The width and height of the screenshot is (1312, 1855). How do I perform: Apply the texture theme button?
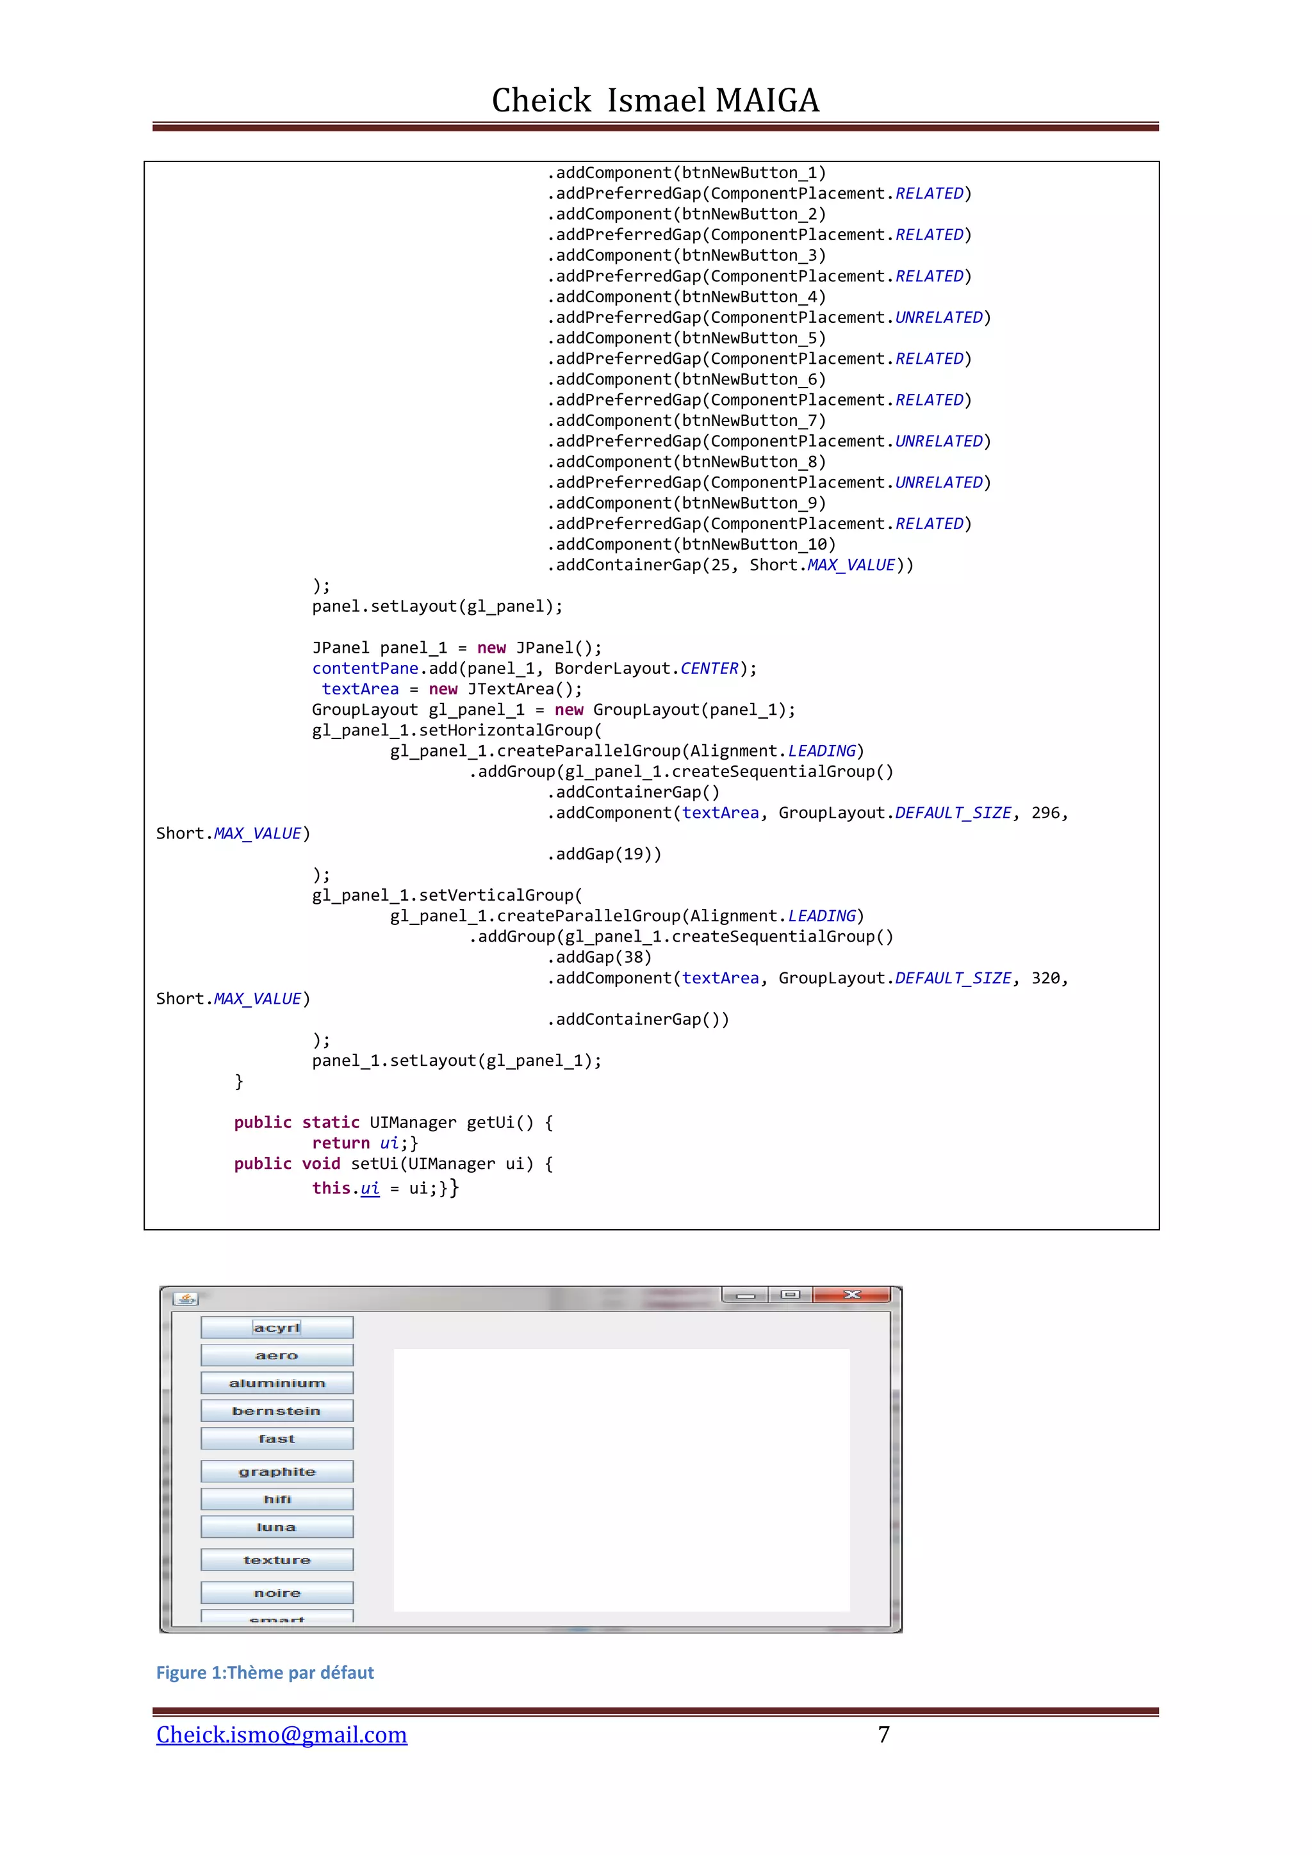point(276,1560)
